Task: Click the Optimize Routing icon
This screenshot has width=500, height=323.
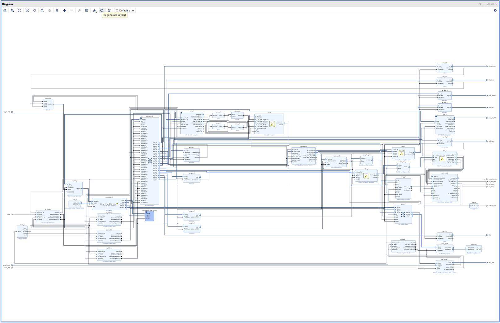Action: coord(109,11)
